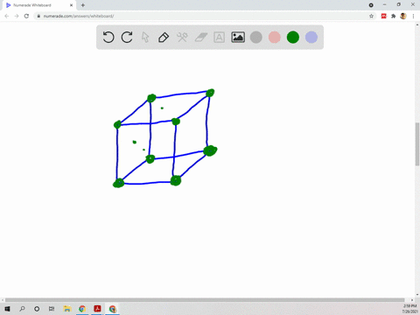Select the text box tool
420x315 pixels.
click(x=219, y=38)
